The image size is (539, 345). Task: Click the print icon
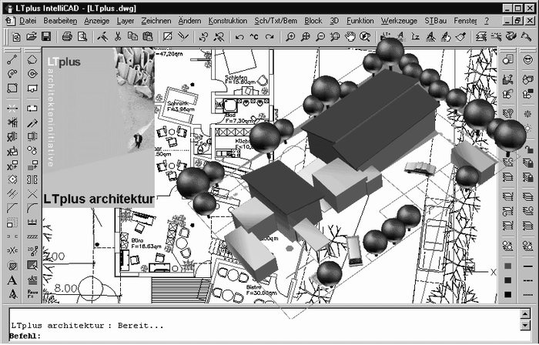[67, 36]
